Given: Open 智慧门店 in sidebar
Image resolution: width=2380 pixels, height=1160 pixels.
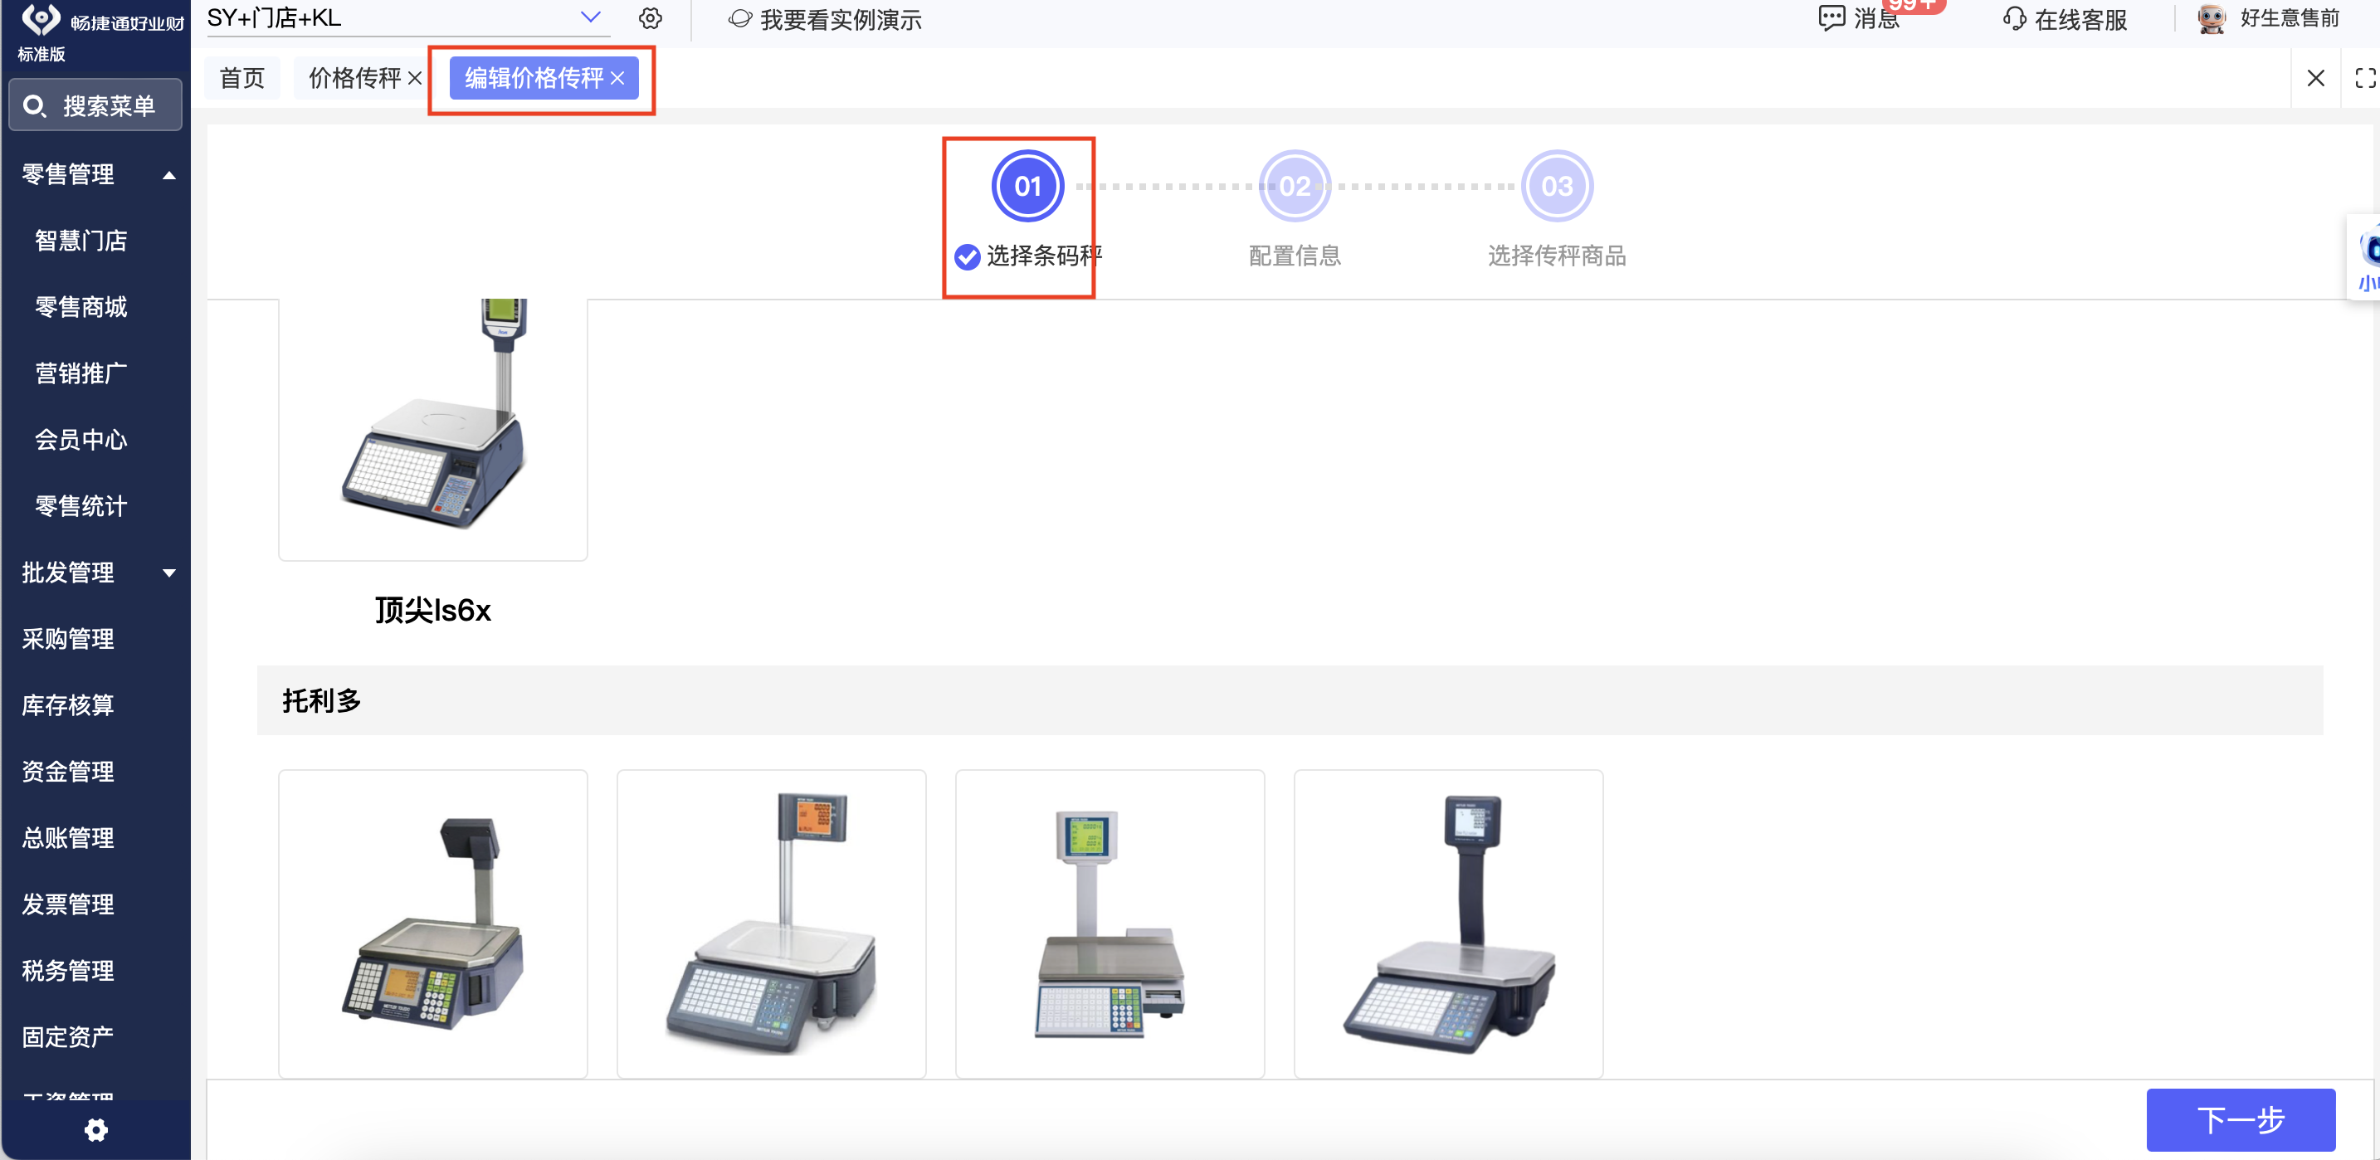Looking at the screenshot, I should coord(81,241).
